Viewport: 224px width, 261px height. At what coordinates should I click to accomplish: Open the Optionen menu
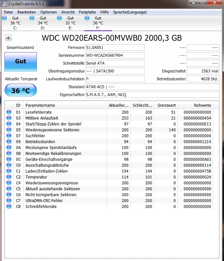(49, 12)
